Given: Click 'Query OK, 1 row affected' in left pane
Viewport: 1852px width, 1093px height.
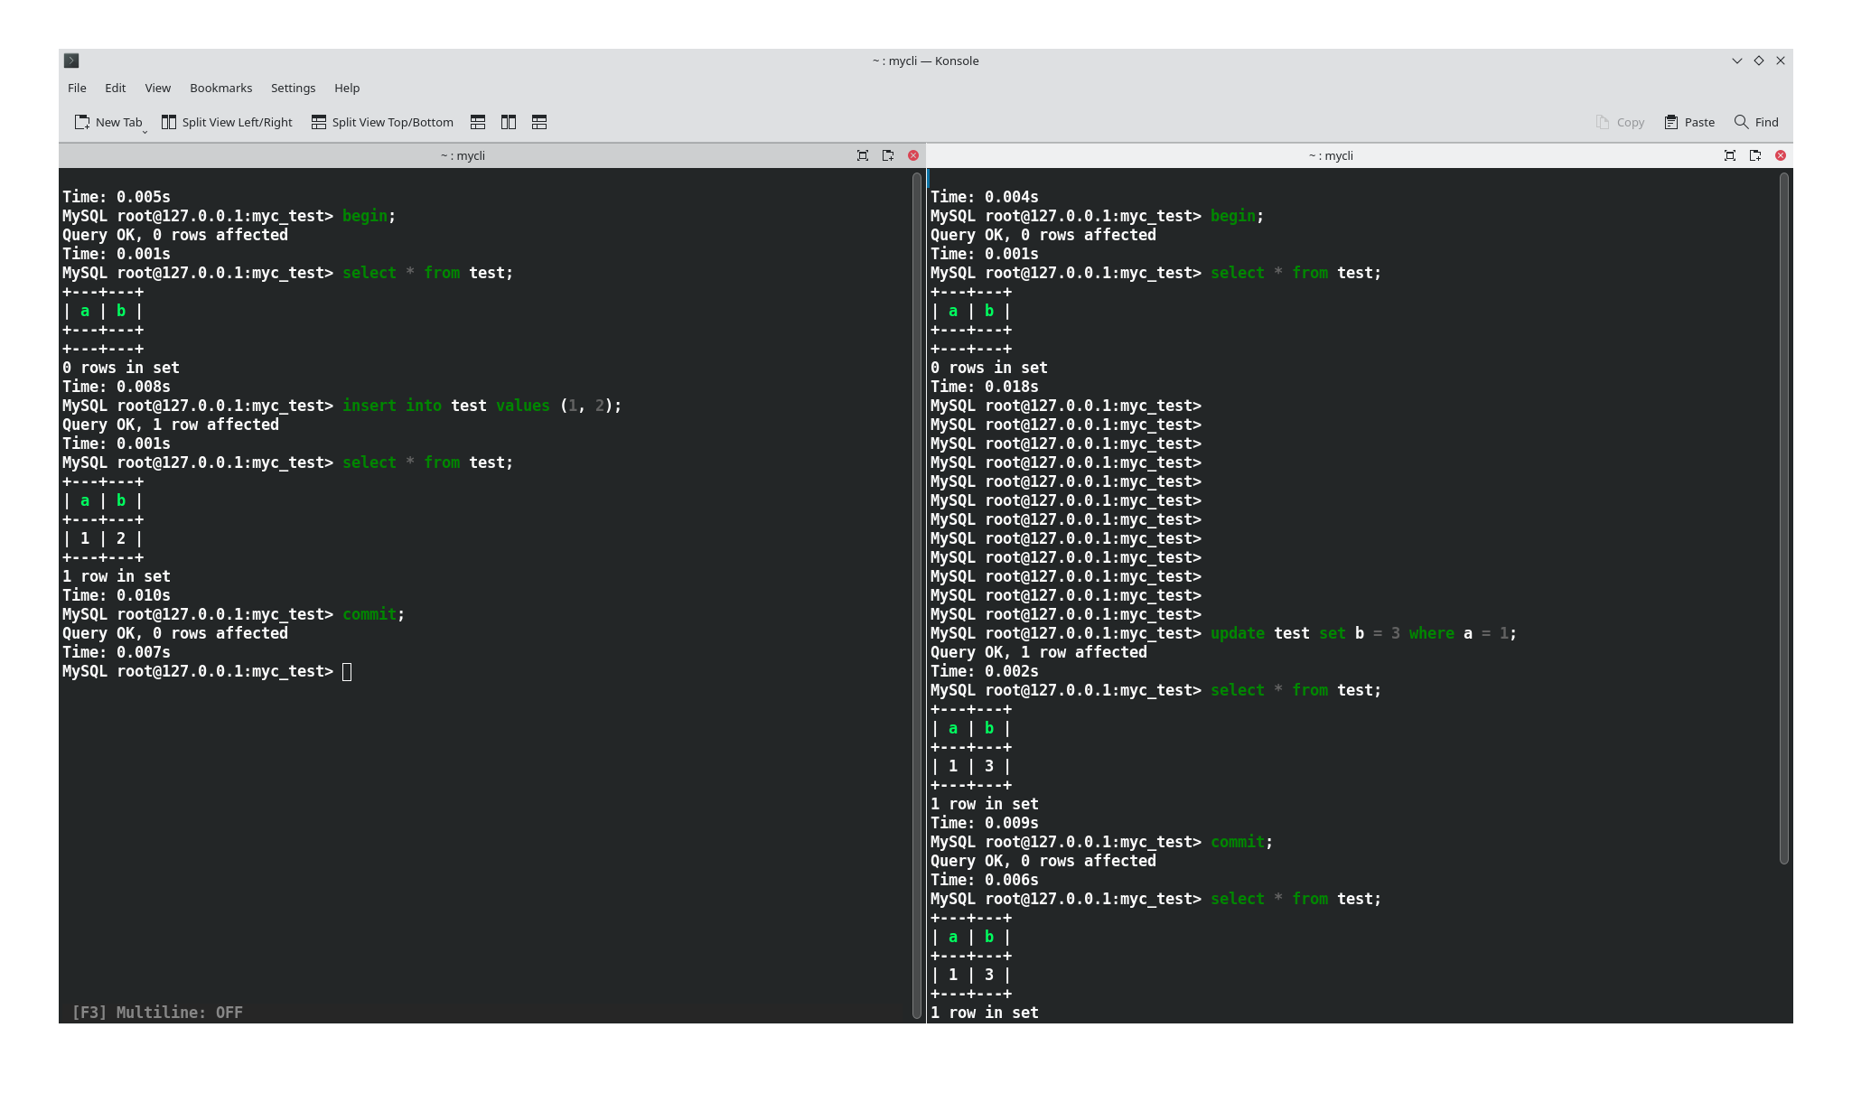Looking at the screenshot, I should tap(171, 425).
